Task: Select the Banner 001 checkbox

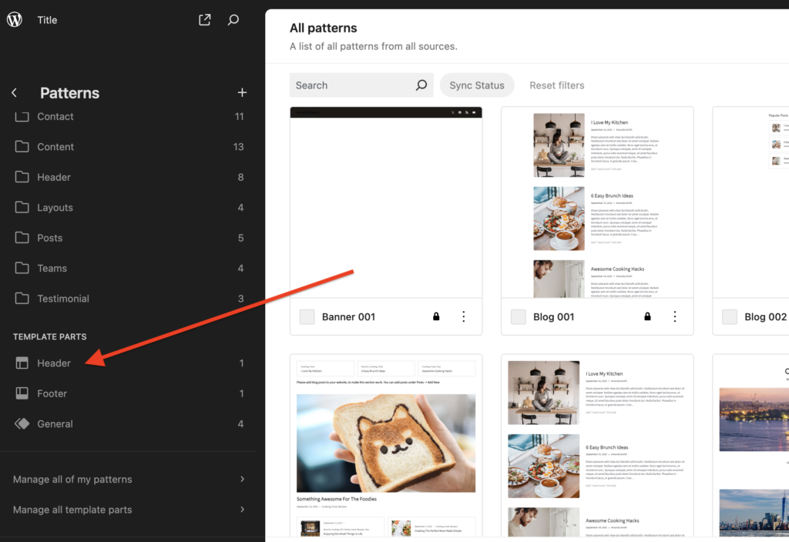Action: point(307,316)
